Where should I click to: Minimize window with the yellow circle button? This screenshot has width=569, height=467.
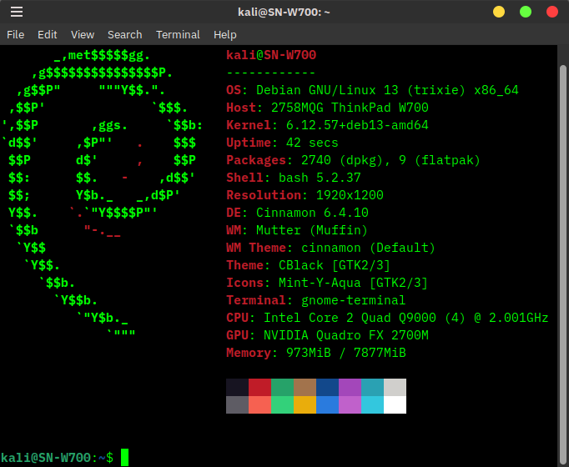499,12
